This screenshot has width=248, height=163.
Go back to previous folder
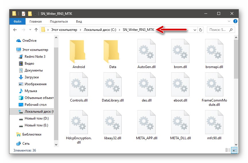[15, 30]
